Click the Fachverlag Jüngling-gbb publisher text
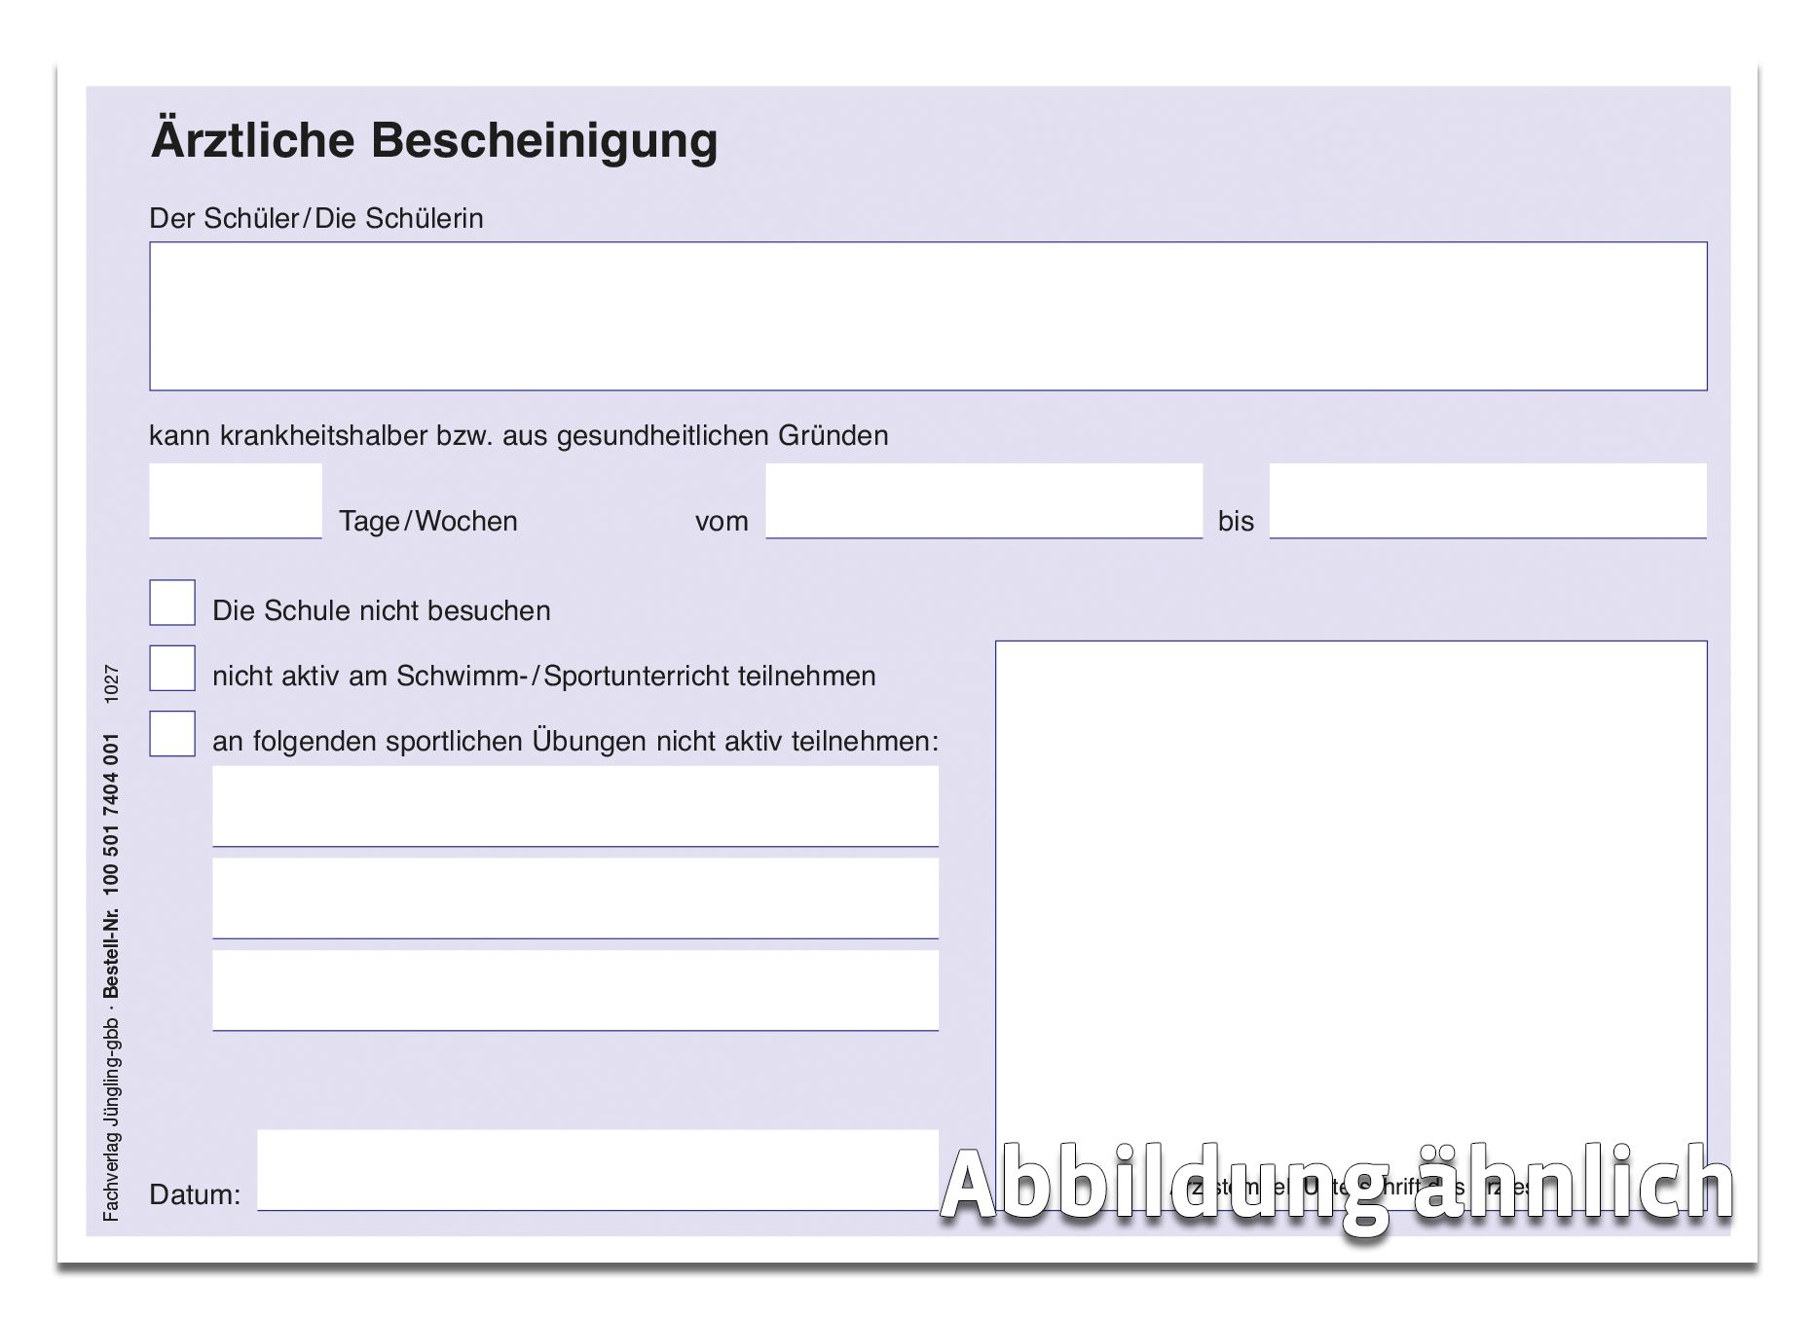 110,1110
